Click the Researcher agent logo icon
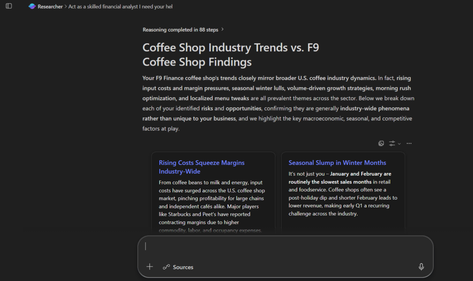 point(32,6)
